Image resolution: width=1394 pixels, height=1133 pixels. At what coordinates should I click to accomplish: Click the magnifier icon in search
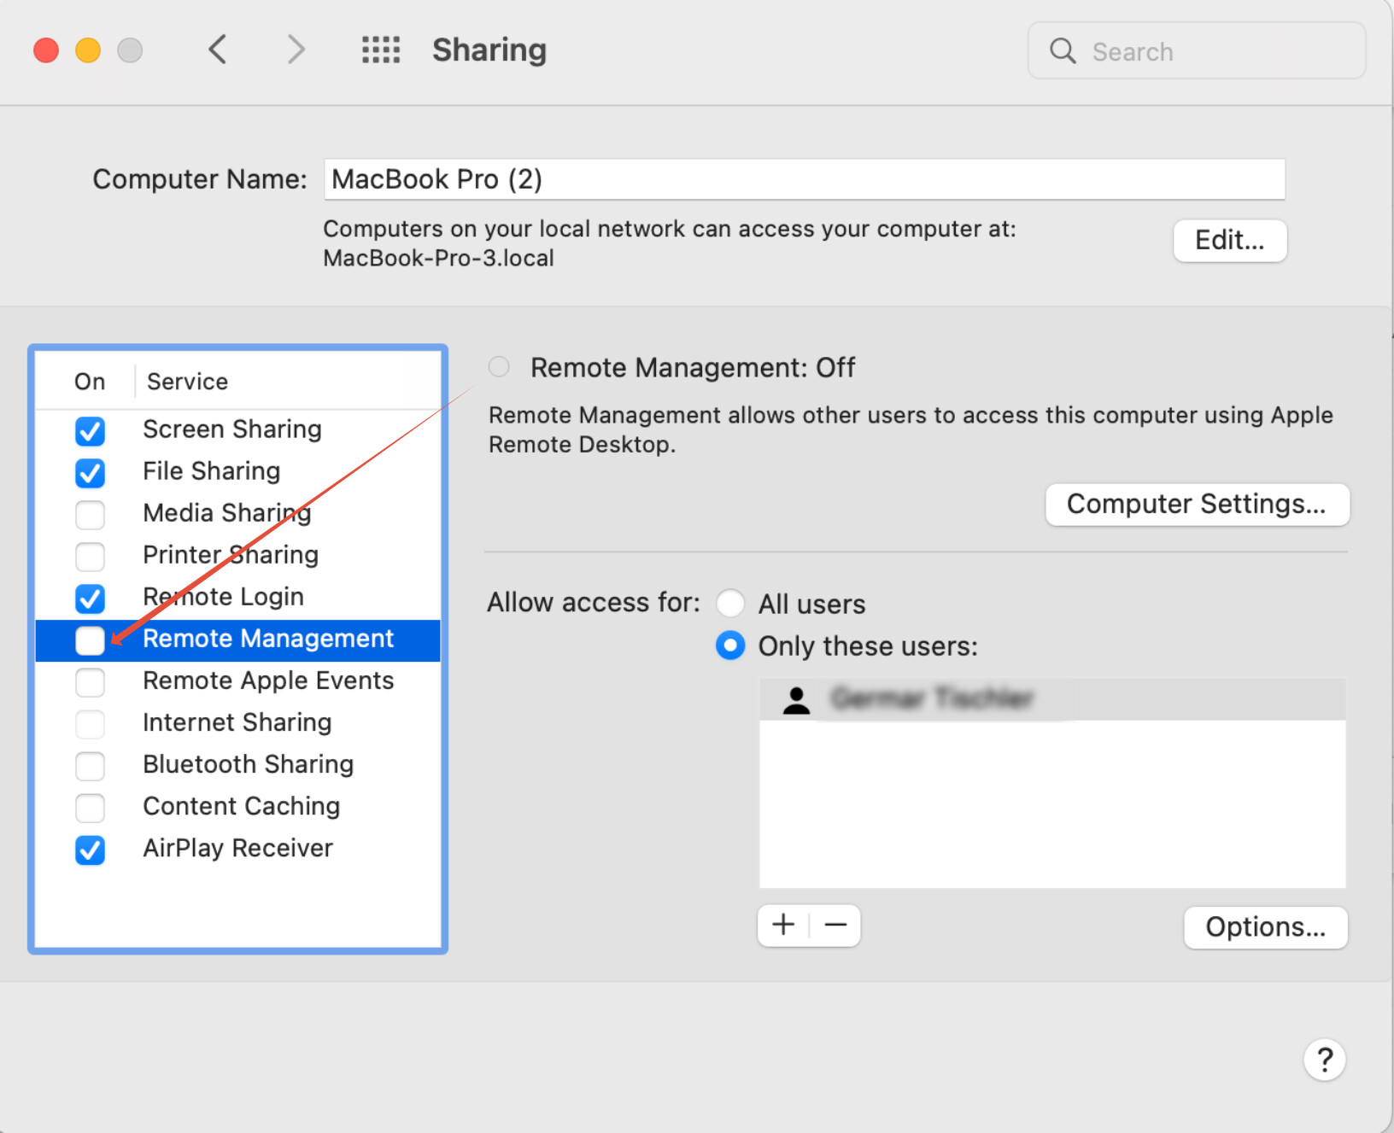coord(1063,51)
